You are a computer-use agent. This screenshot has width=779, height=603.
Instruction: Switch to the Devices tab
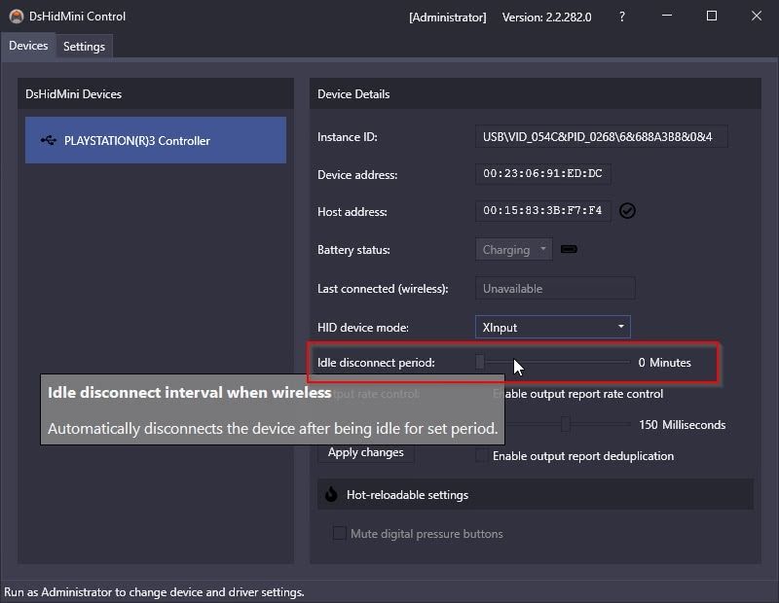(28, 46)
